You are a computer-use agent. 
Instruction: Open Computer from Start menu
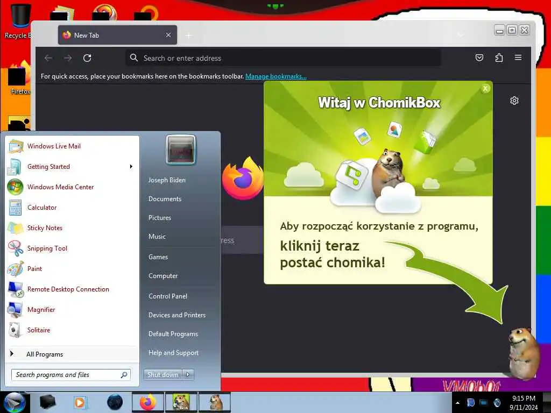163,276
